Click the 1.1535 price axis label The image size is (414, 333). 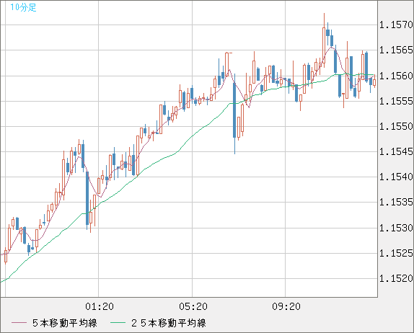pyautogui.click(x=396, y=202)
